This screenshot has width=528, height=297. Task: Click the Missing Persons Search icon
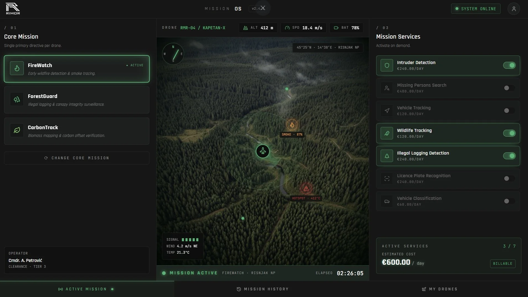tap(387, 88)
